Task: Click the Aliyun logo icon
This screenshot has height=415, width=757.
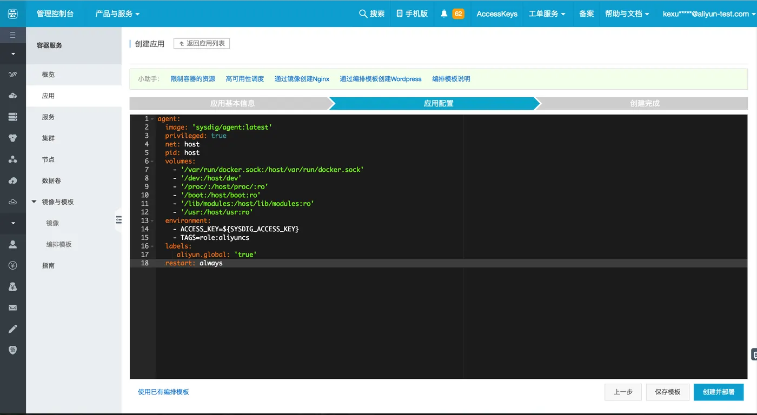Action: [x=13, y=14]
